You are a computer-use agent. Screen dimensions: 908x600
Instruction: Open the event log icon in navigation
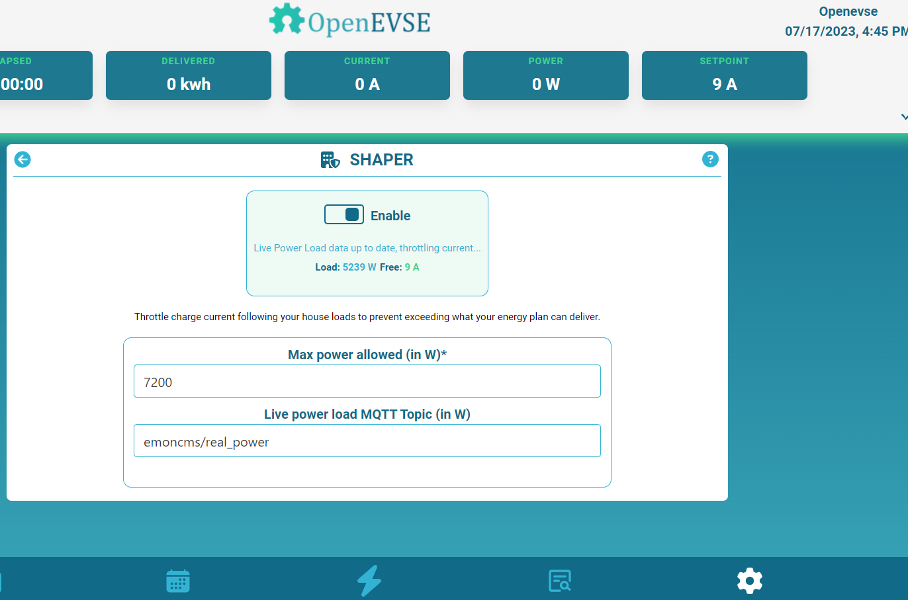[x=560, y=581]
